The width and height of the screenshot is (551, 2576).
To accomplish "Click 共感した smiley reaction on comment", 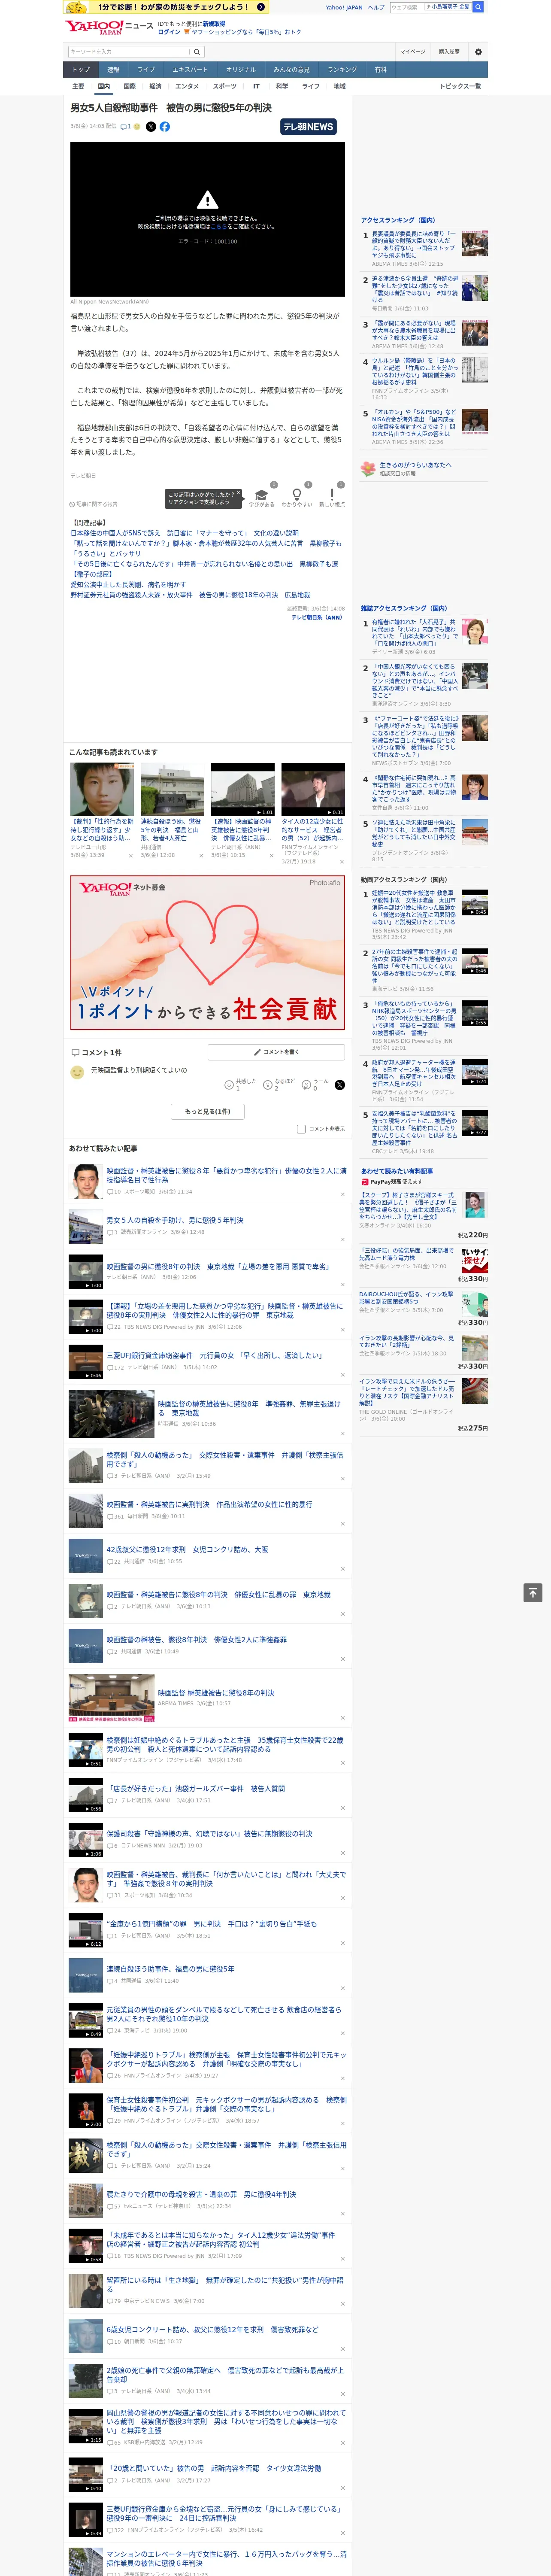I will point(229,1084).
